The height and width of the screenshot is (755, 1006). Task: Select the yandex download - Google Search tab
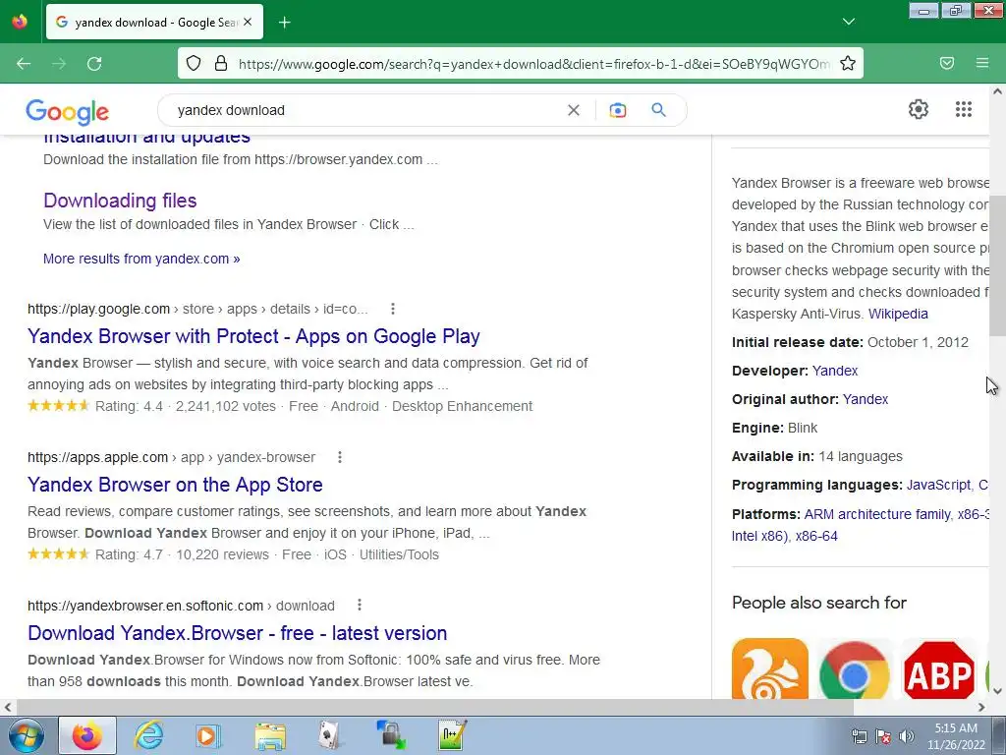point(154,23)
